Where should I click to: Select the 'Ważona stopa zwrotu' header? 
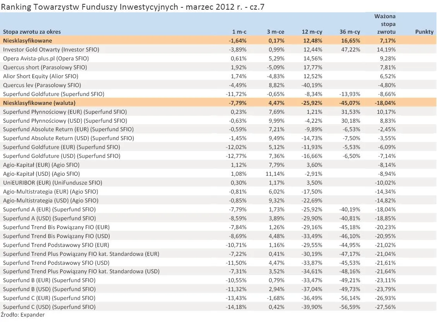tap(384, 24)
